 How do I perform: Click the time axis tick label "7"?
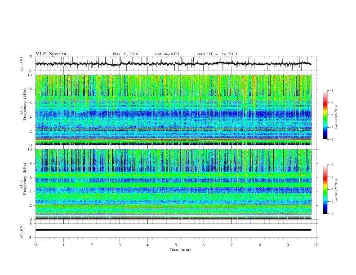tap(232, 245)
